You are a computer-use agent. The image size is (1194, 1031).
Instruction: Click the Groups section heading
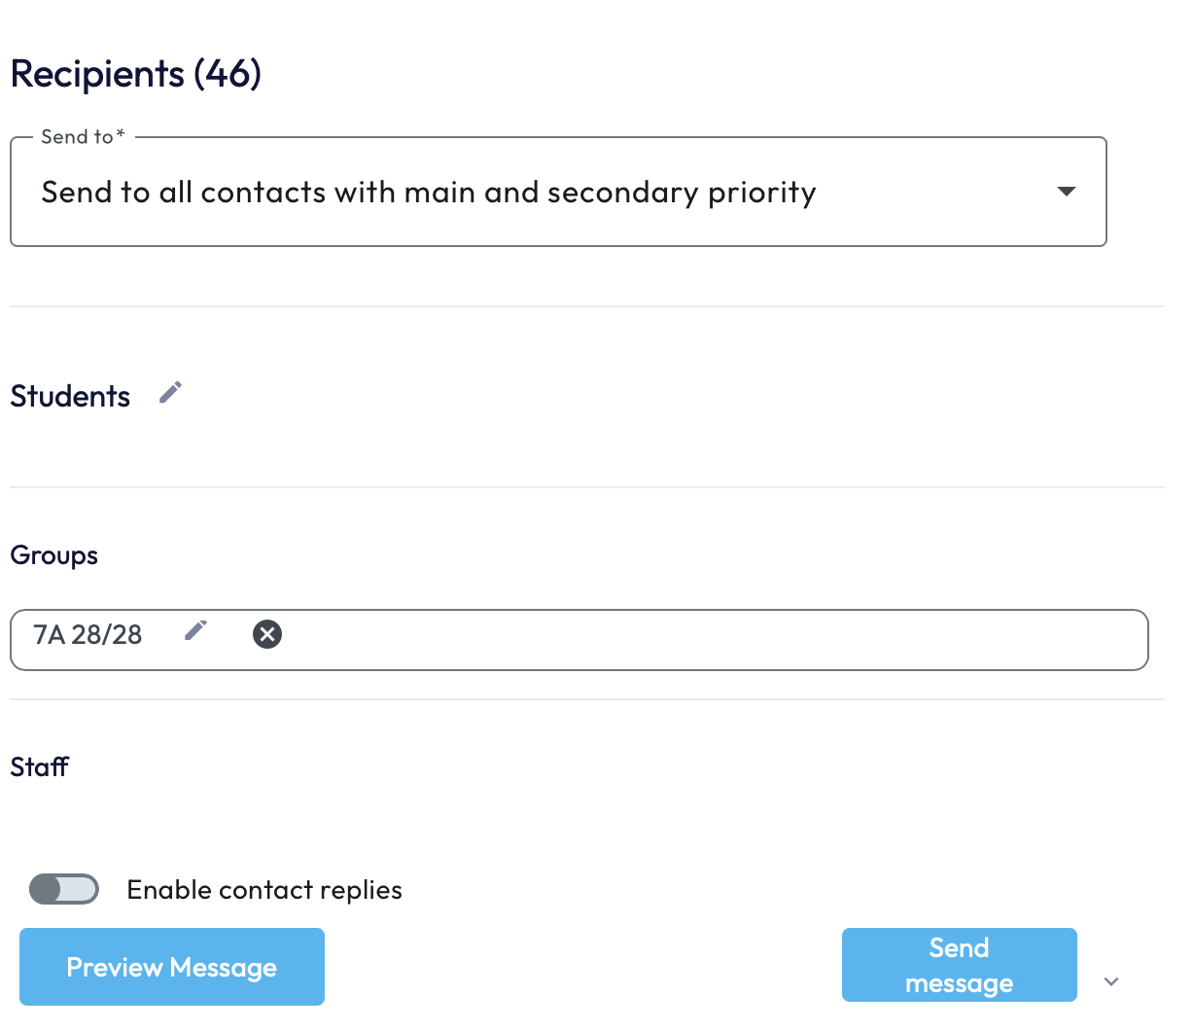[x=54, y=555]
